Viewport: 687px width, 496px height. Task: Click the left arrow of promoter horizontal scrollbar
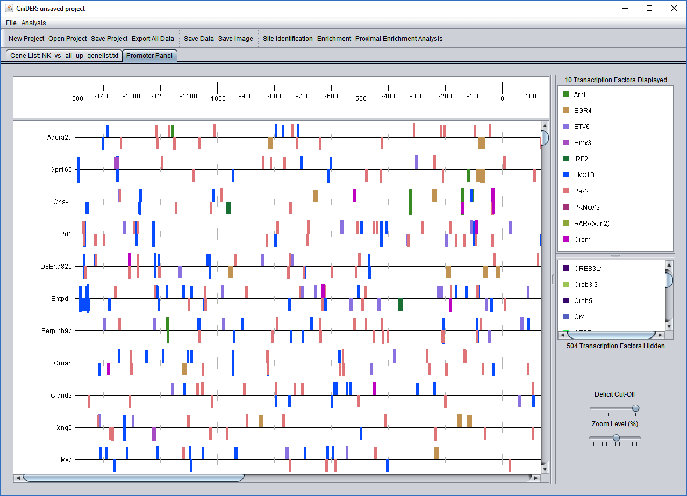tap(18, 478)
